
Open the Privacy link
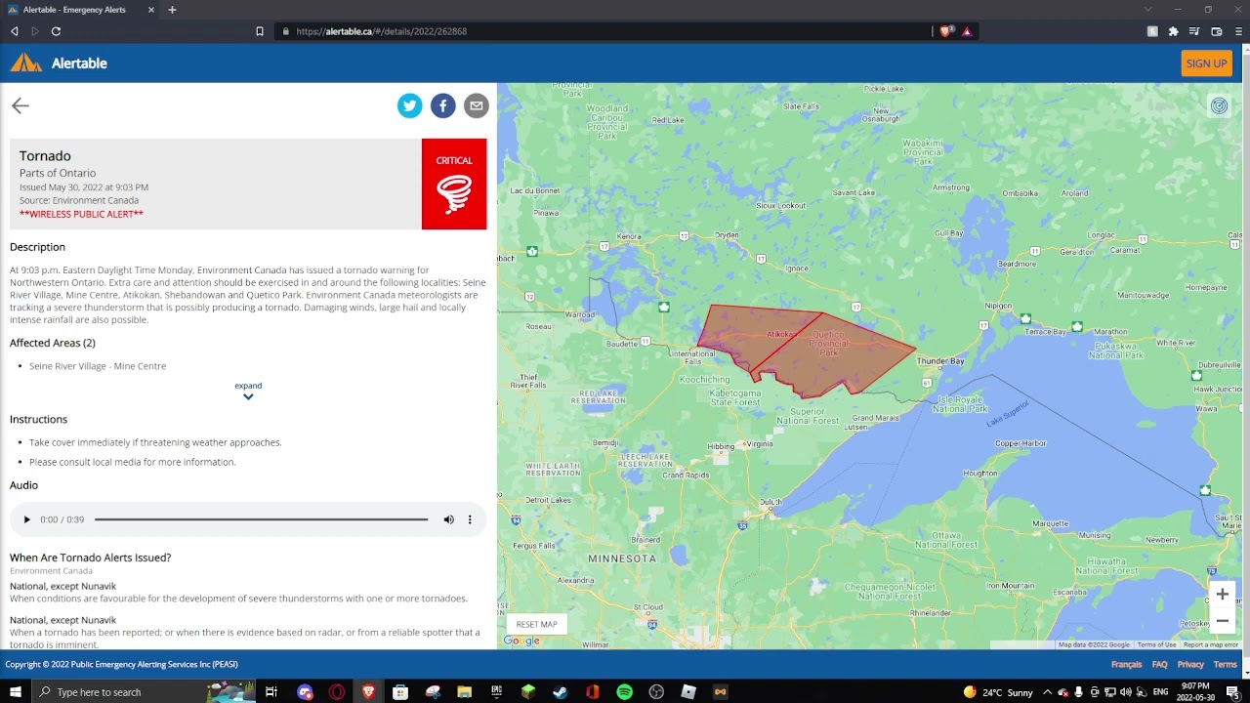(1190, 664)
